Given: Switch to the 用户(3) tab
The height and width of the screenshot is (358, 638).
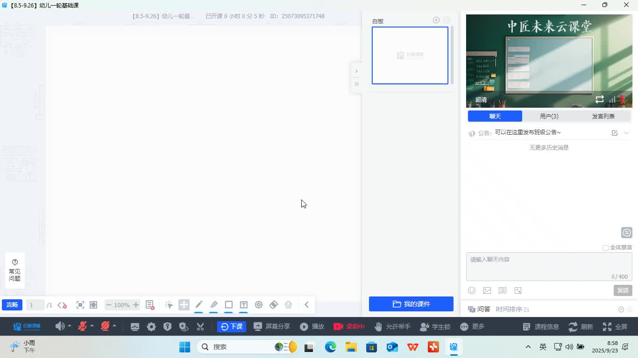Looking at the screenshot, I should pyautogui.click(x=549, y=116).
